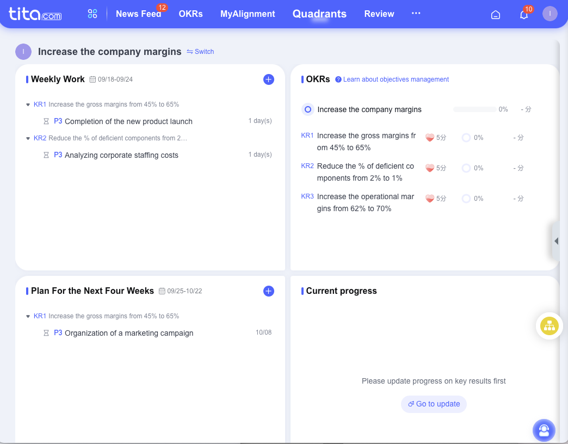
Task: Collapse KR2 "Reduce the % of deficient components"
Action: tap(28, 138)
